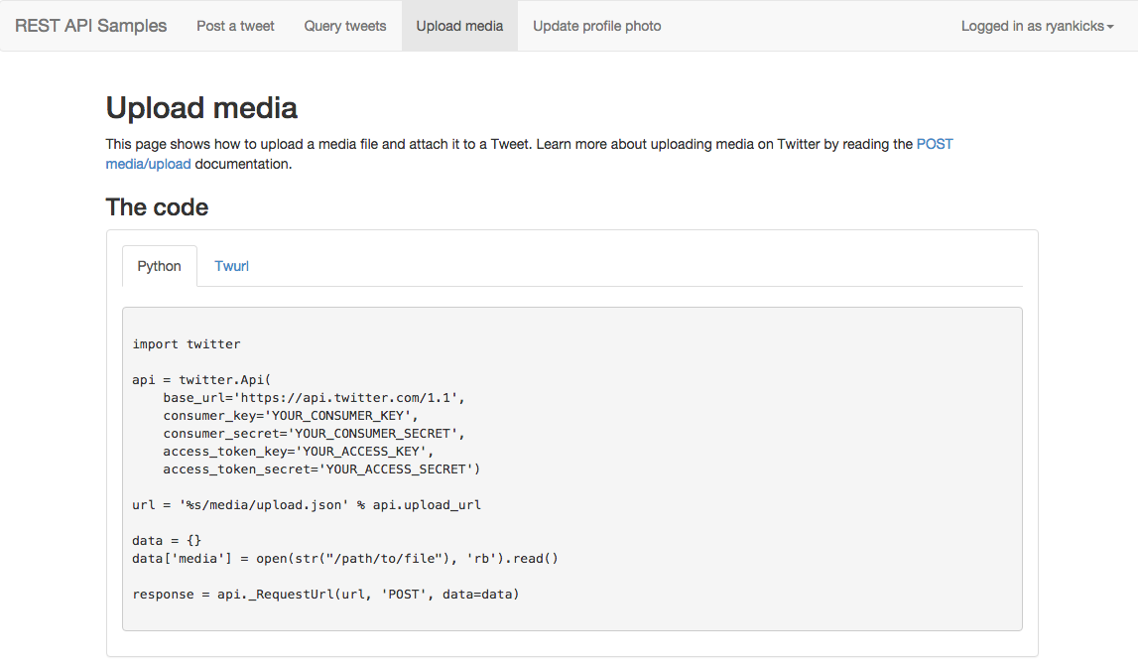Click the api._RequestUrl response line
This screenshot has width=1138, height=669.
325,595
